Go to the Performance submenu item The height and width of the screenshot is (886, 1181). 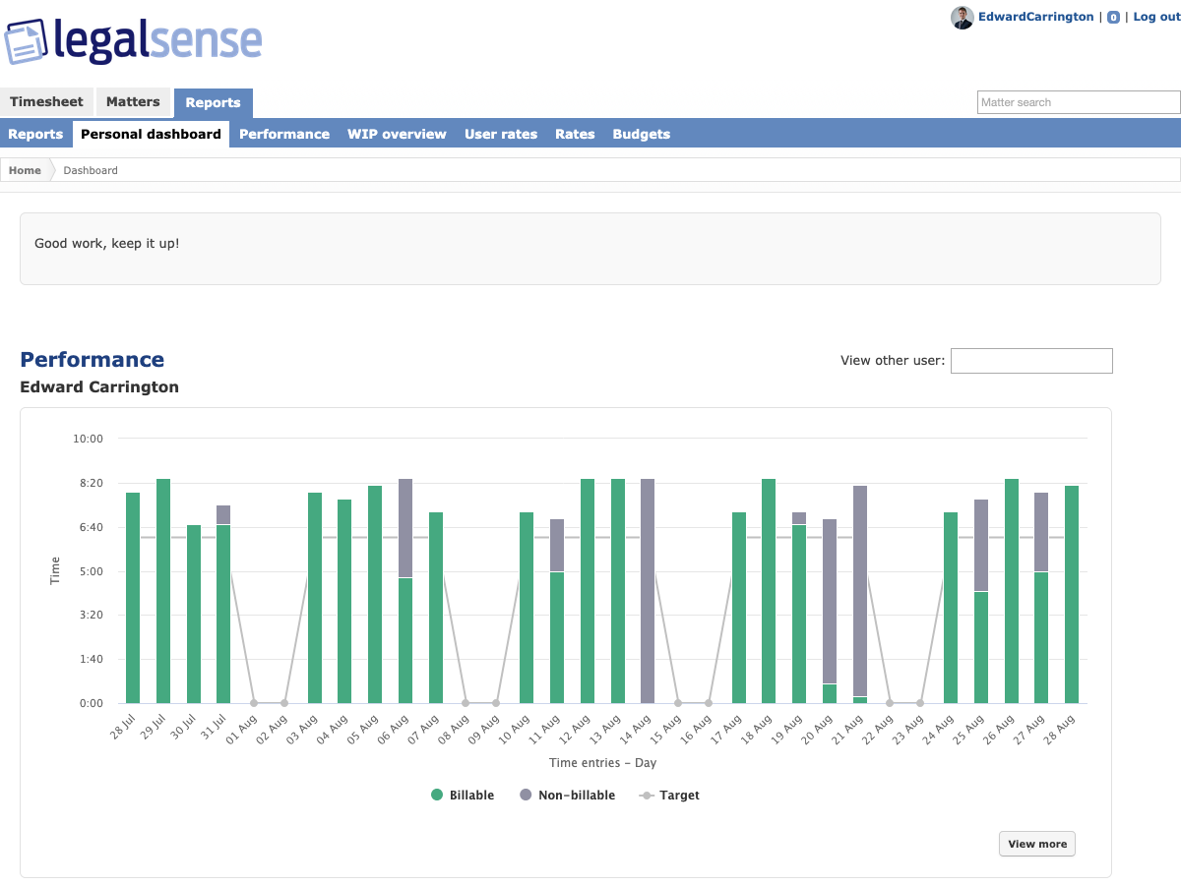pyautogui.click(x=284, y=134)
